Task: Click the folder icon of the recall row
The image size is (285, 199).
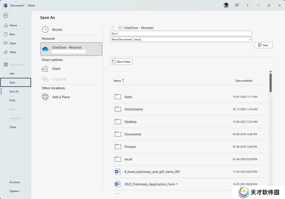Action: [x=118, y=159]
